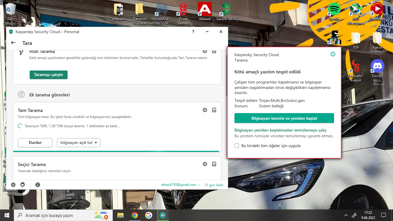Click 'Bilgisayarı temizle ve yeniden başlat'

click(x=284, y=118)
